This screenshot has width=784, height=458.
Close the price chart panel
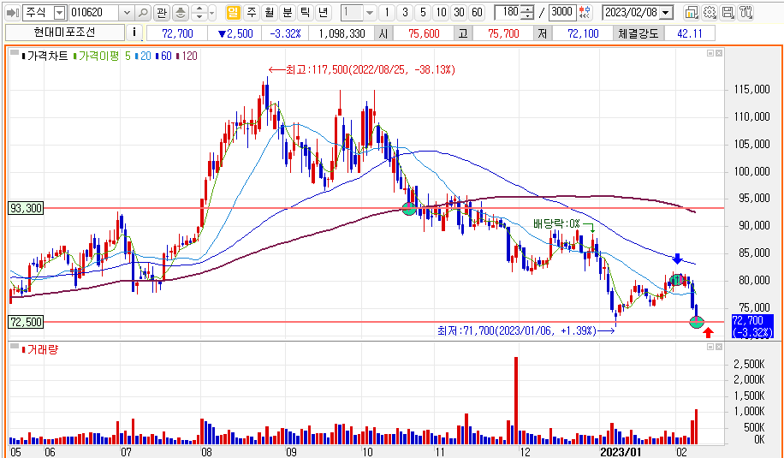point(719,53)
